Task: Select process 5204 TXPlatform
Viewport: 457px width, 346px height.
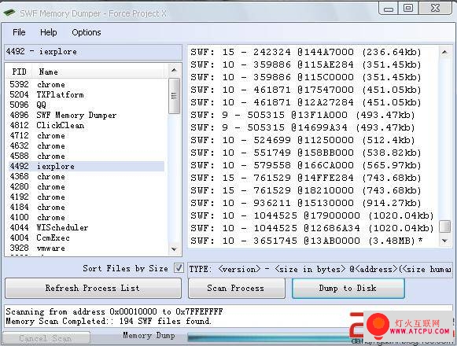Action: click(x=86, y=94)
